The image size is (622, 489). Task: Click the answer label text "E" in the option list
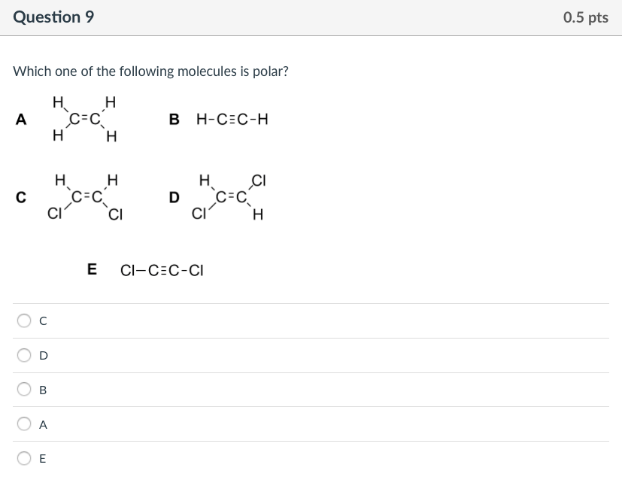42,459
